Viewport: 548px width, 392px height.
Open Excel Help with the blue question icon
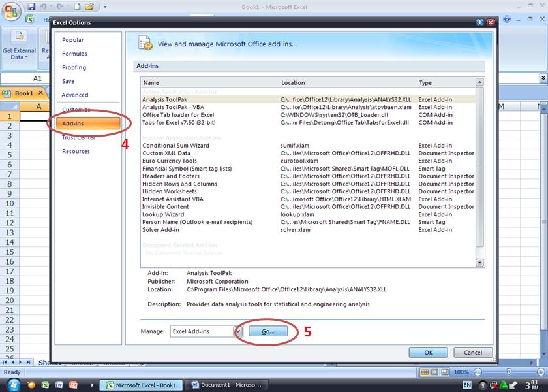pyautogui.click(x=507, y=19)
